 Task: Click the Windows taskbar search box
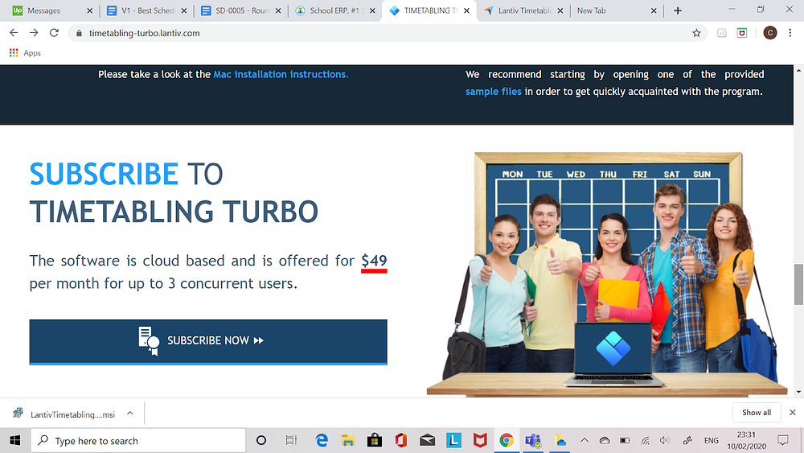coord(138,440)
